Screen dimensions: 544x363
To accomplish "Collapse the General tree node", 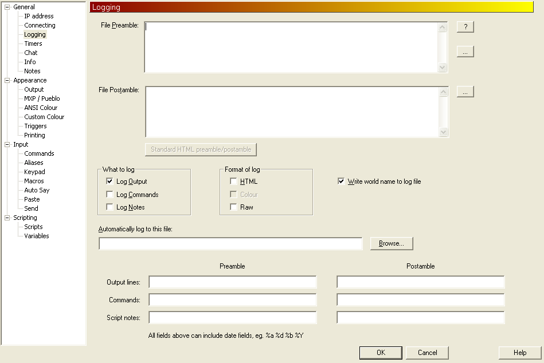I will (7, 7).
